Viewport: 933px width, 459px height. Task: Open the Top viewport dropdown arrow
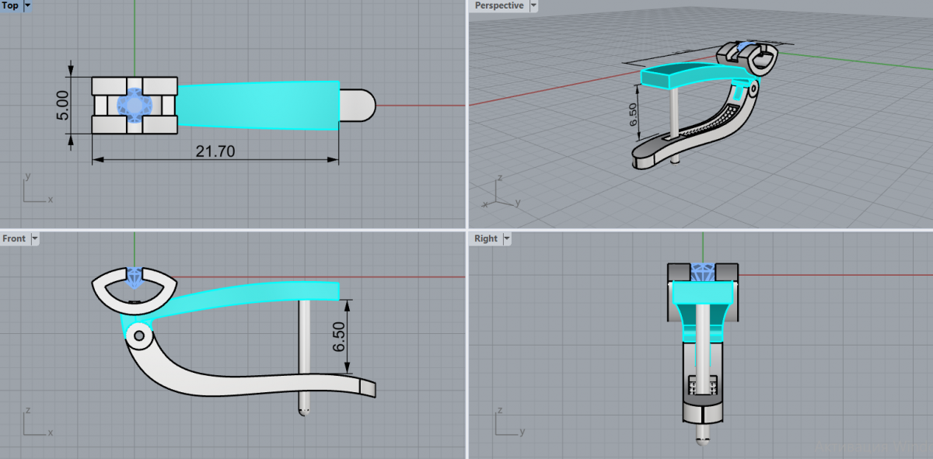pyautogui.click(x=28, y=5)
